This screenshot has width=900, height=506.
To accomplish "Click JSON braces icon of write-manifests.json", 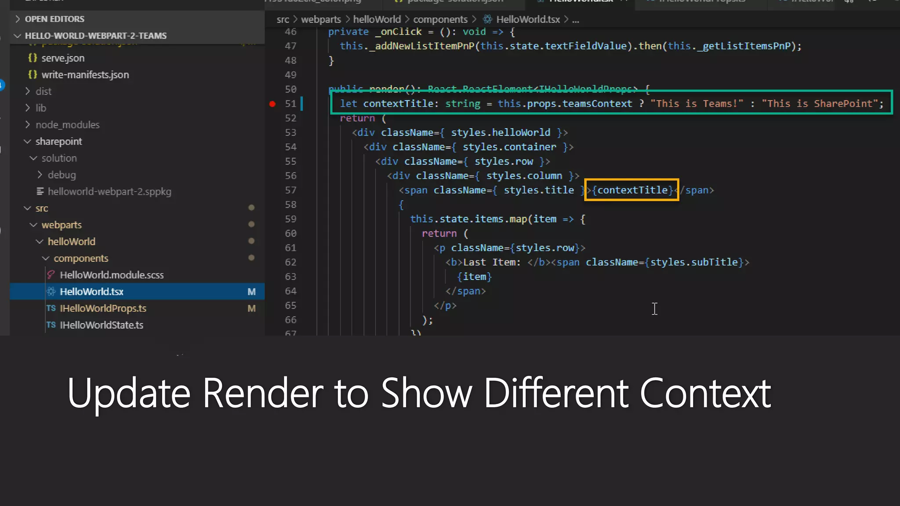I will click(x=33, y=75).
